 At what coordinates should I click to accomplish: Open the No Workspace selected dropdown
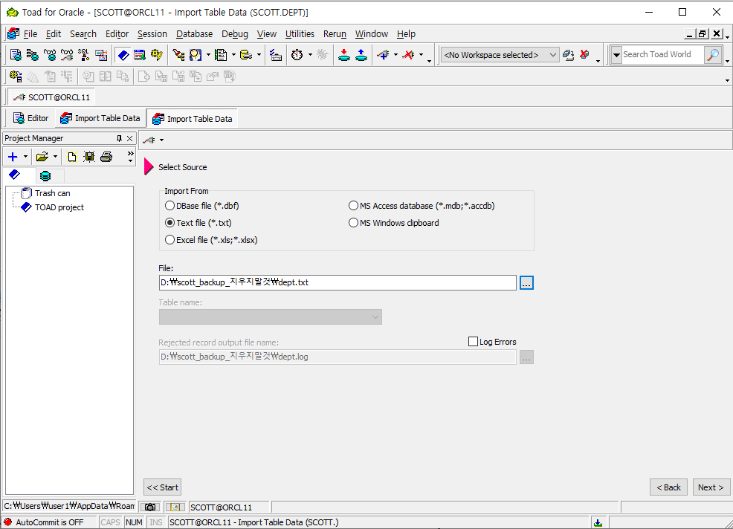(500, 55)
